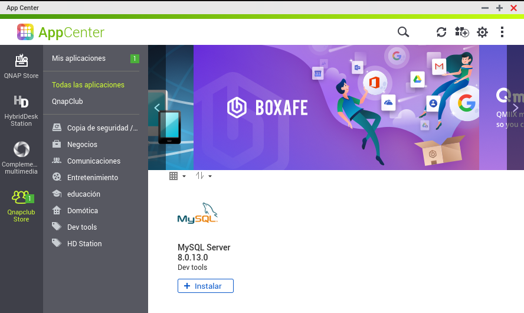
Task: Select Qnapclub Store in sidebar
Action: point(21,206)
